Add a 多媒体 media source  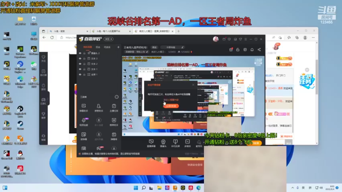coord(188,143)
